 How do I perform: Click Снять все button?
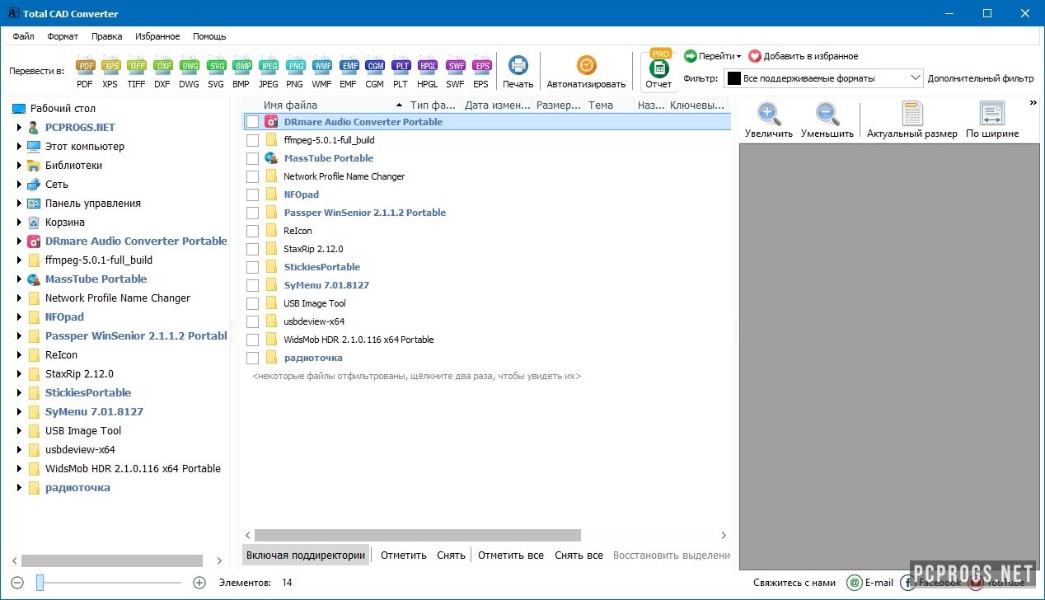[579, 555]
